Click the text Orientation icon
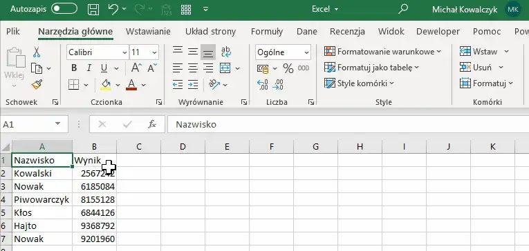Viewport: 529px width, 251px height. 214,84
